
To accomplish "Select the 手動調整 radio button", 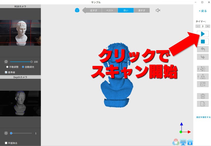I will 7,67.
